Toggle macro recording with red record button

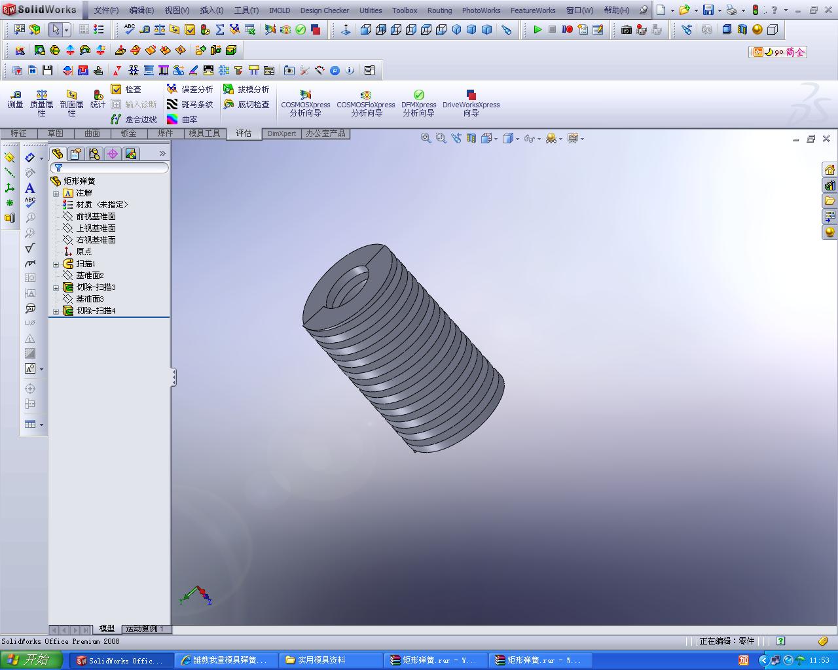568,29
